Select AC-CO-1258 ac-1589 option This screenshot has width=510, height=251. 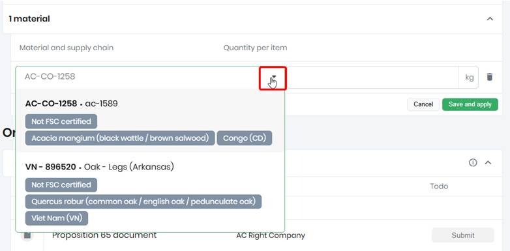pyautogui.click(x=150, y=121)
